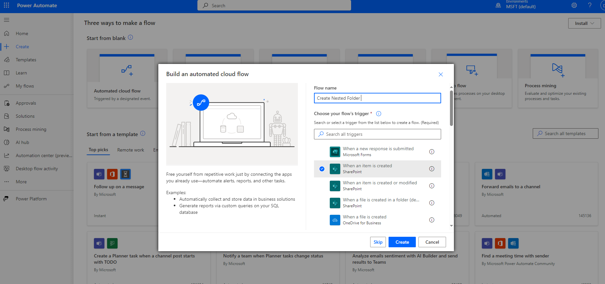Screen dimensions: 605x284
Task: Show info for Start from a template
Action: [143, 133]
